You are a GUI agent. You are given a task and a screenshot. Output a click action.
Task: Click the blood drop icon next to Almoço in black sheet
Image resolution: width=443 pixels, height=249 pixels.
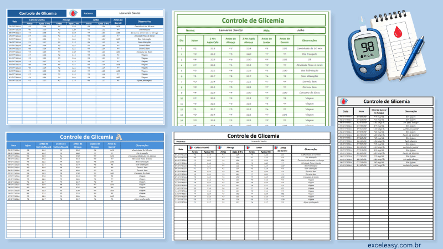pyautogui.click(x=219, y=148)
